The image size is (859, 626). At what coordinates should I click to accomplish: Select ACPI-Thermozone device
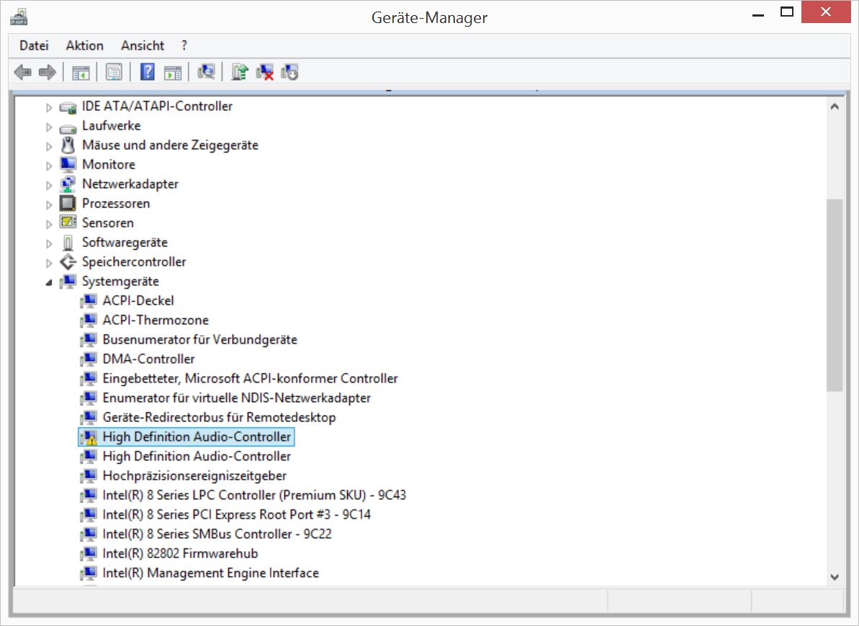(x=156, y=320)
